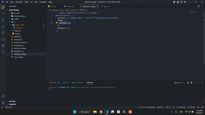
Task: Open editor More Actions menu
Action: tap(202, 6)
